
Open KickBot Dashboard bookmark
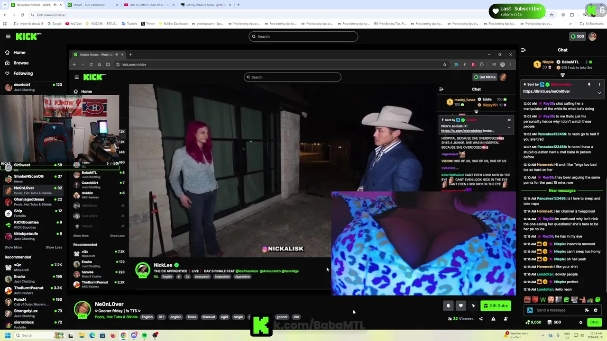173,24
